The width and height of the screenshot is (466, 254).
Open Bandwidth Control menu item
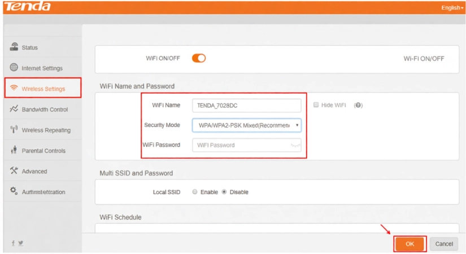[45, 110]
